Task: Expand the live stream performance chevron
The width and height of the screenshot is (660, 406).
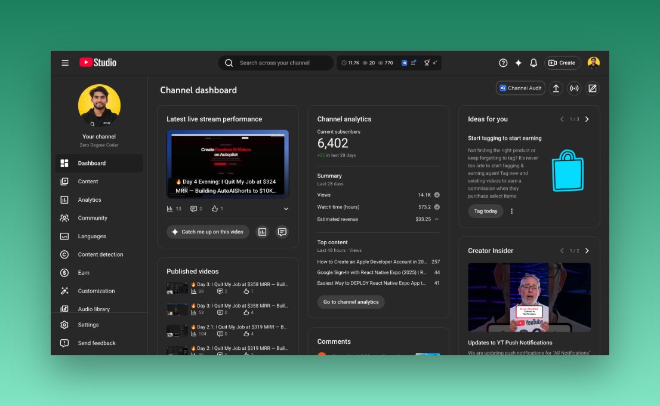Action: pos(286,209)
